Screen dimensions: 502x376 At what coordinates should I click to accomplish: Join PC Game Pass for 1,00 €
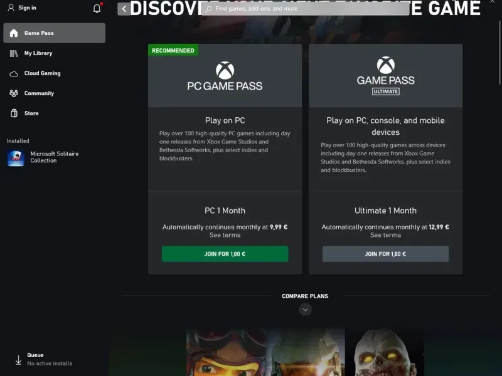225,254
